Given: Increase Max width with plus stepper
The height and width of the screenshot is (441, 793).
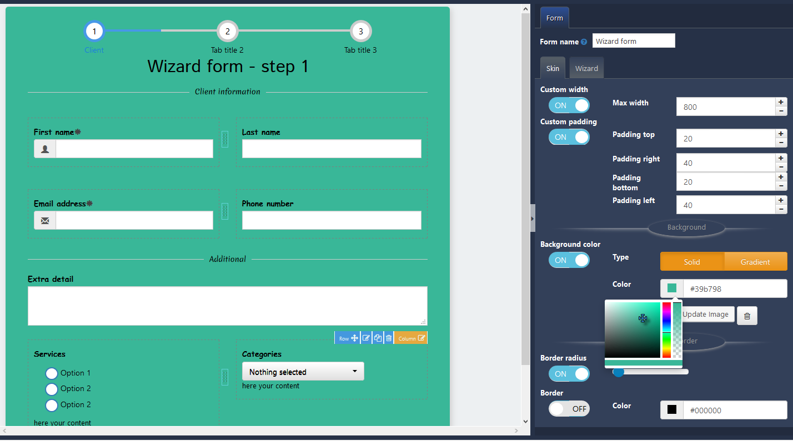Looking at the screenshot, I should pos(781,102).
